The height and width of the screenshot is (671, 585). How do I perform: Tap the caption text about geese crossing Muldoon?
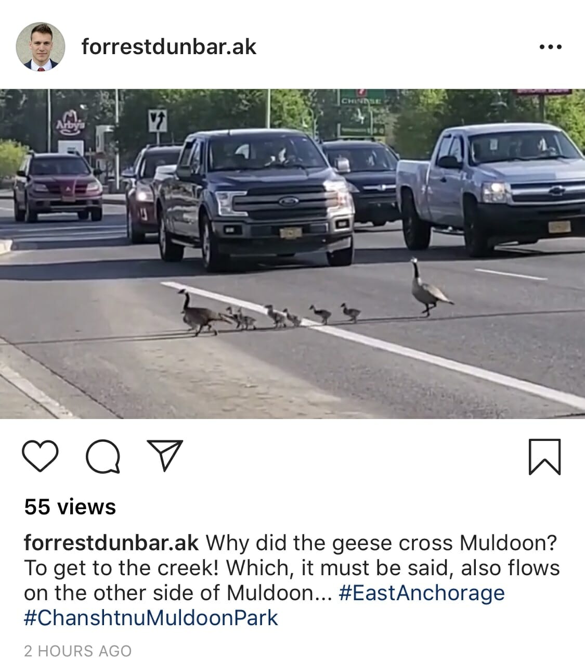292,580
